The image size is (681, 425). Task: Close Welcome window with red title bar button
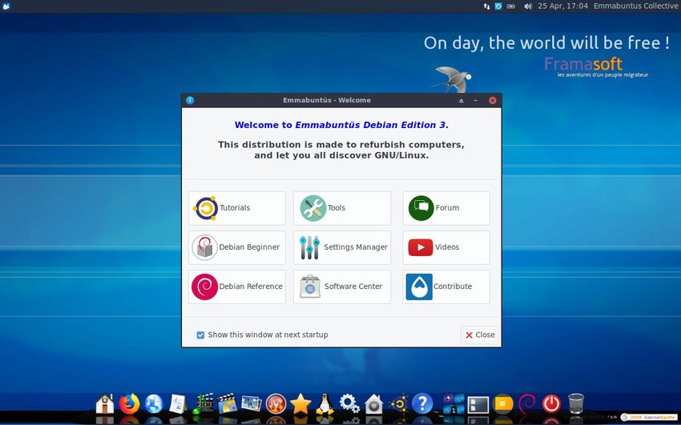click(493, 100)
